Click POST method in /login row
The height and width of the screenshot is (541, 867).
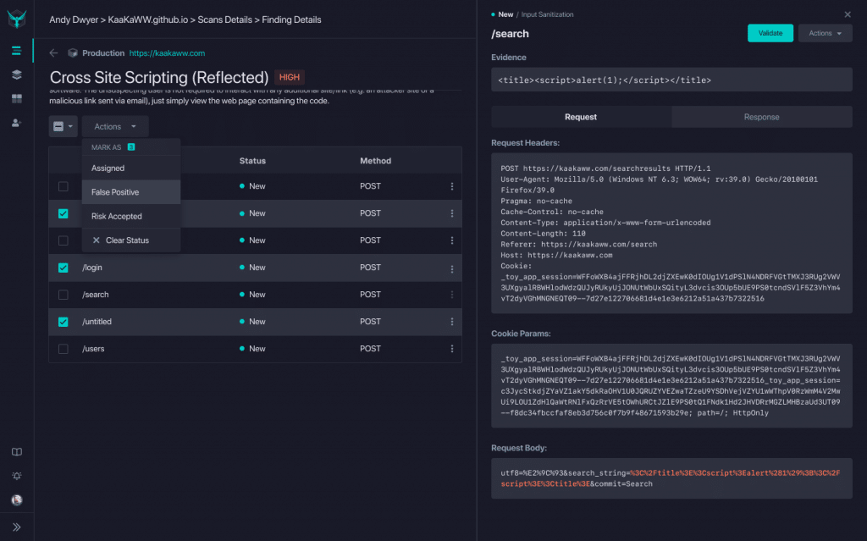[x=370, y=268]
